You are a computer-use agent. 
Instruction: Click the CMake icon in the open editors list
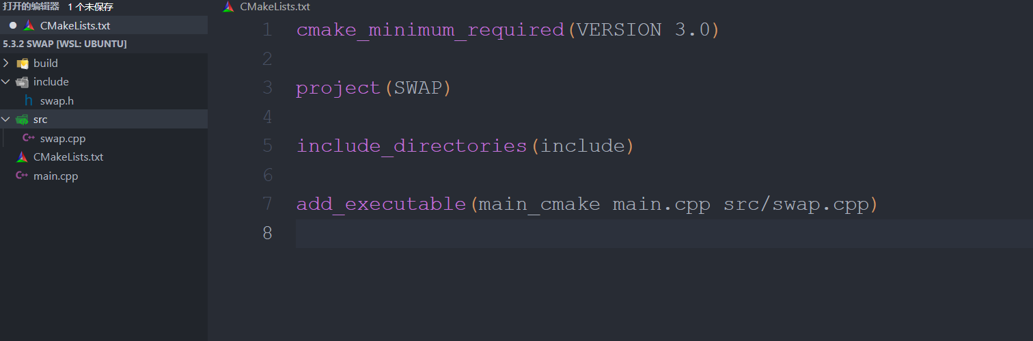29,25
